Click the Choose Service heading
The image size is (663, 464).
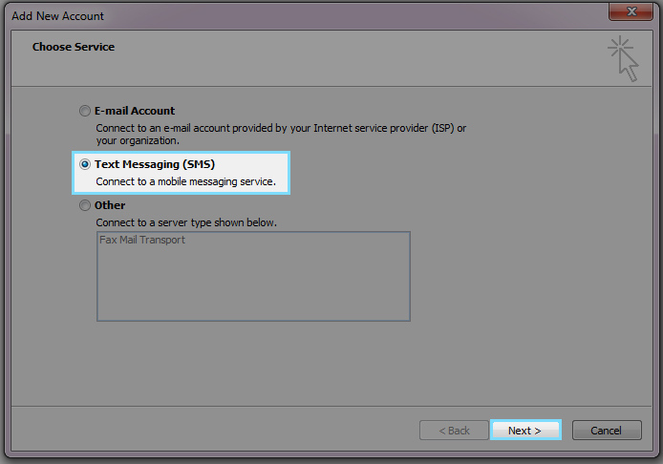coord(74,47)
